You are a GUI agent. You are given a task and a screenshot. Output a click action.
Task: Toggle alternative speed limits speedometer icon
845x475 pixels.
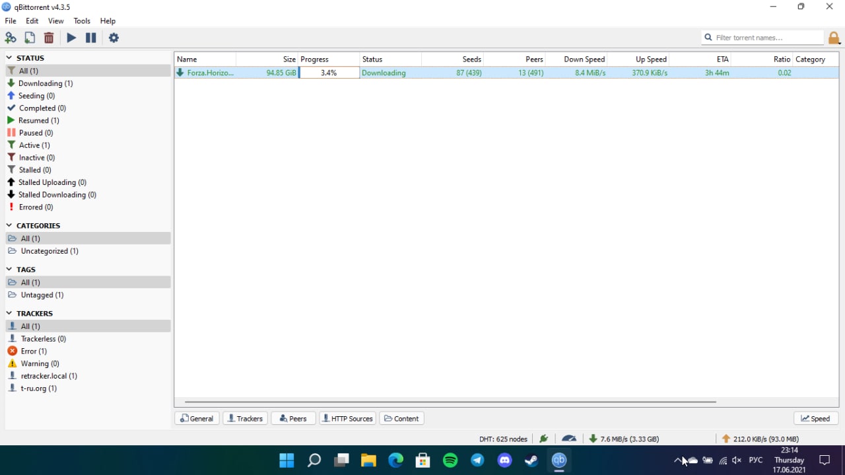point(569,439)
